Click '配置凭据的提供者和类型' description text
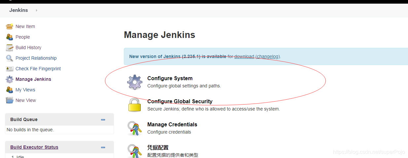Screen dimensions: 408x158 [x=172, y=155]
